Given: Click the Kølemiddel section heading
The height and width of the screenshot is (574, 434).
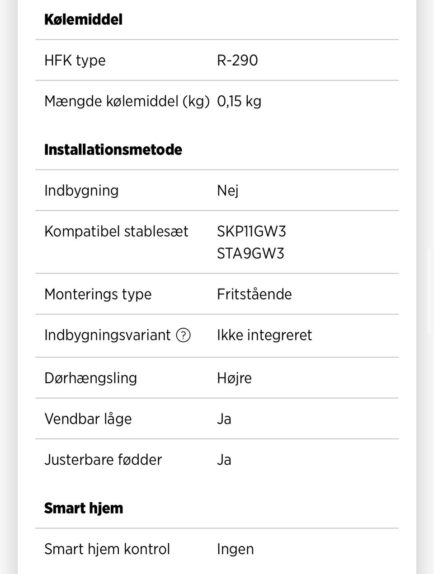Looking at the screenshot, I should (x=83, y=19).
